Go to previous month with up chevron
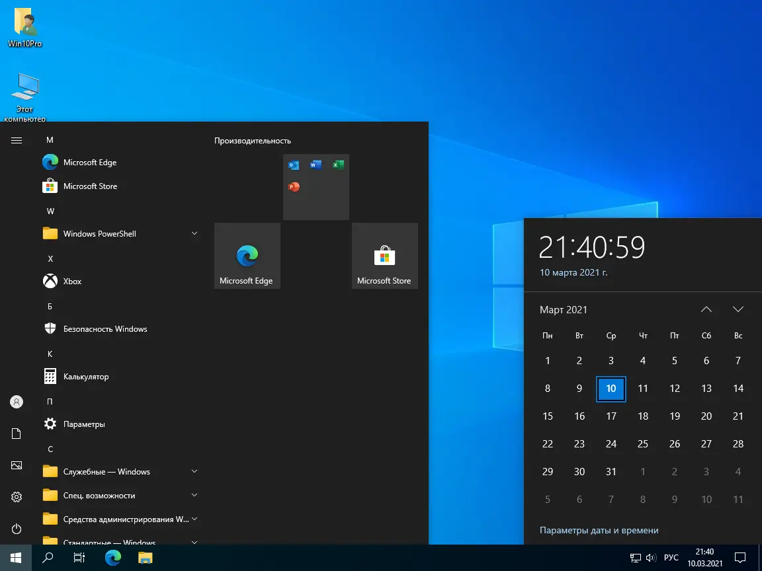The height and width of the screenshot is (571, 762). point(706,309)
